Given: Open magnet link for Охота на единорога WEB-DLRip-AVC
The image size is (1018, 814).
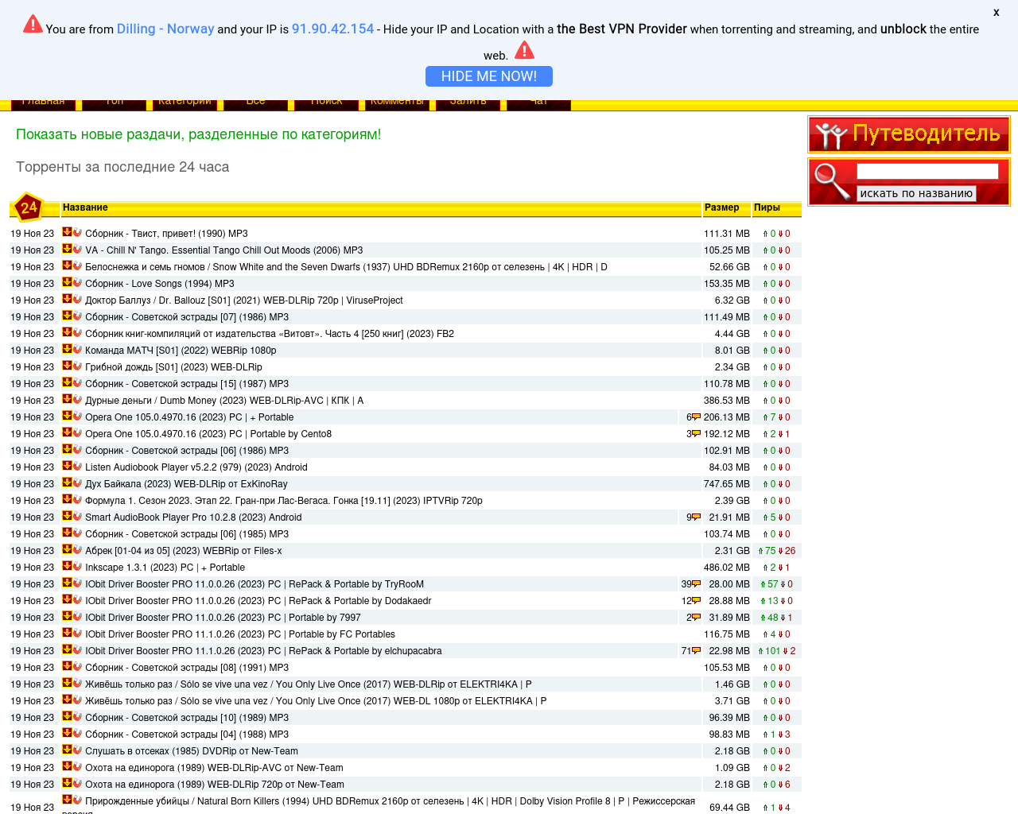Looking at the screenshot, I should tap(77, 767).
